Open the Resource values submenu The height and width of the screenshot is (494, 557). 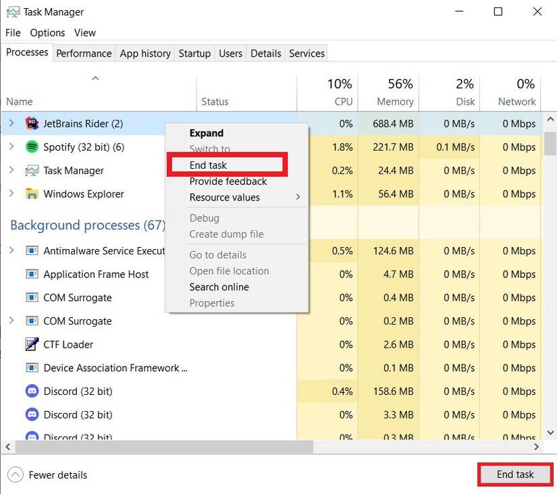pos(225,198)
